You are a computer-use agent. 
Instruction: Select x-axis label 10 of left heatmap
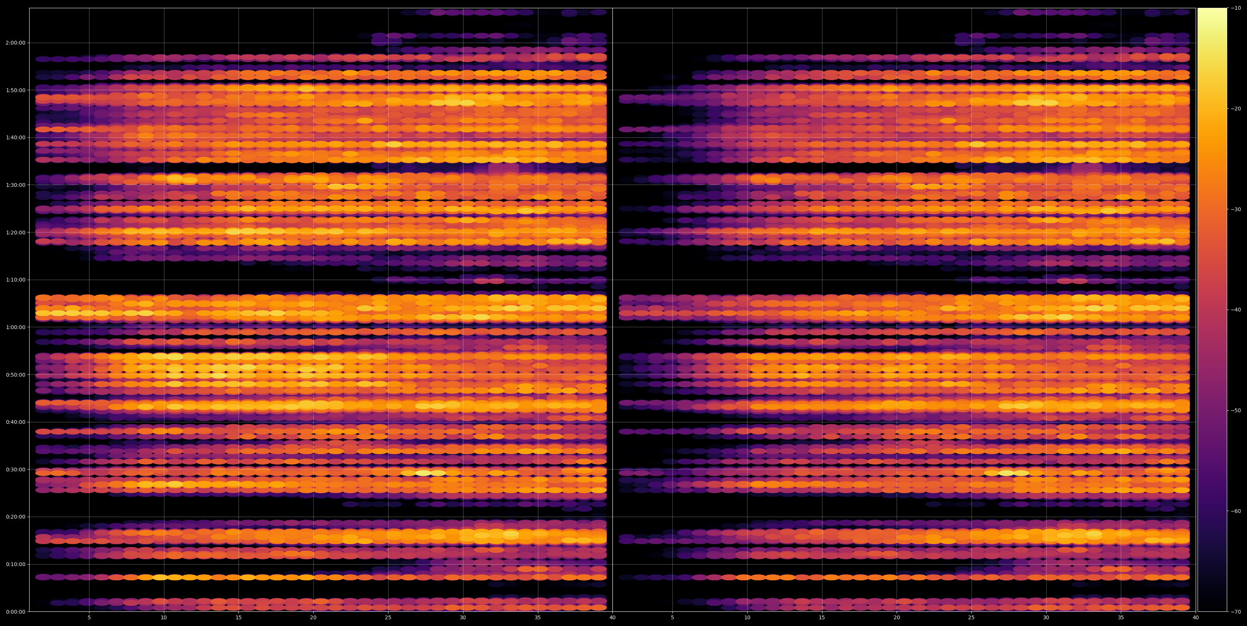(x=164, y=618)
